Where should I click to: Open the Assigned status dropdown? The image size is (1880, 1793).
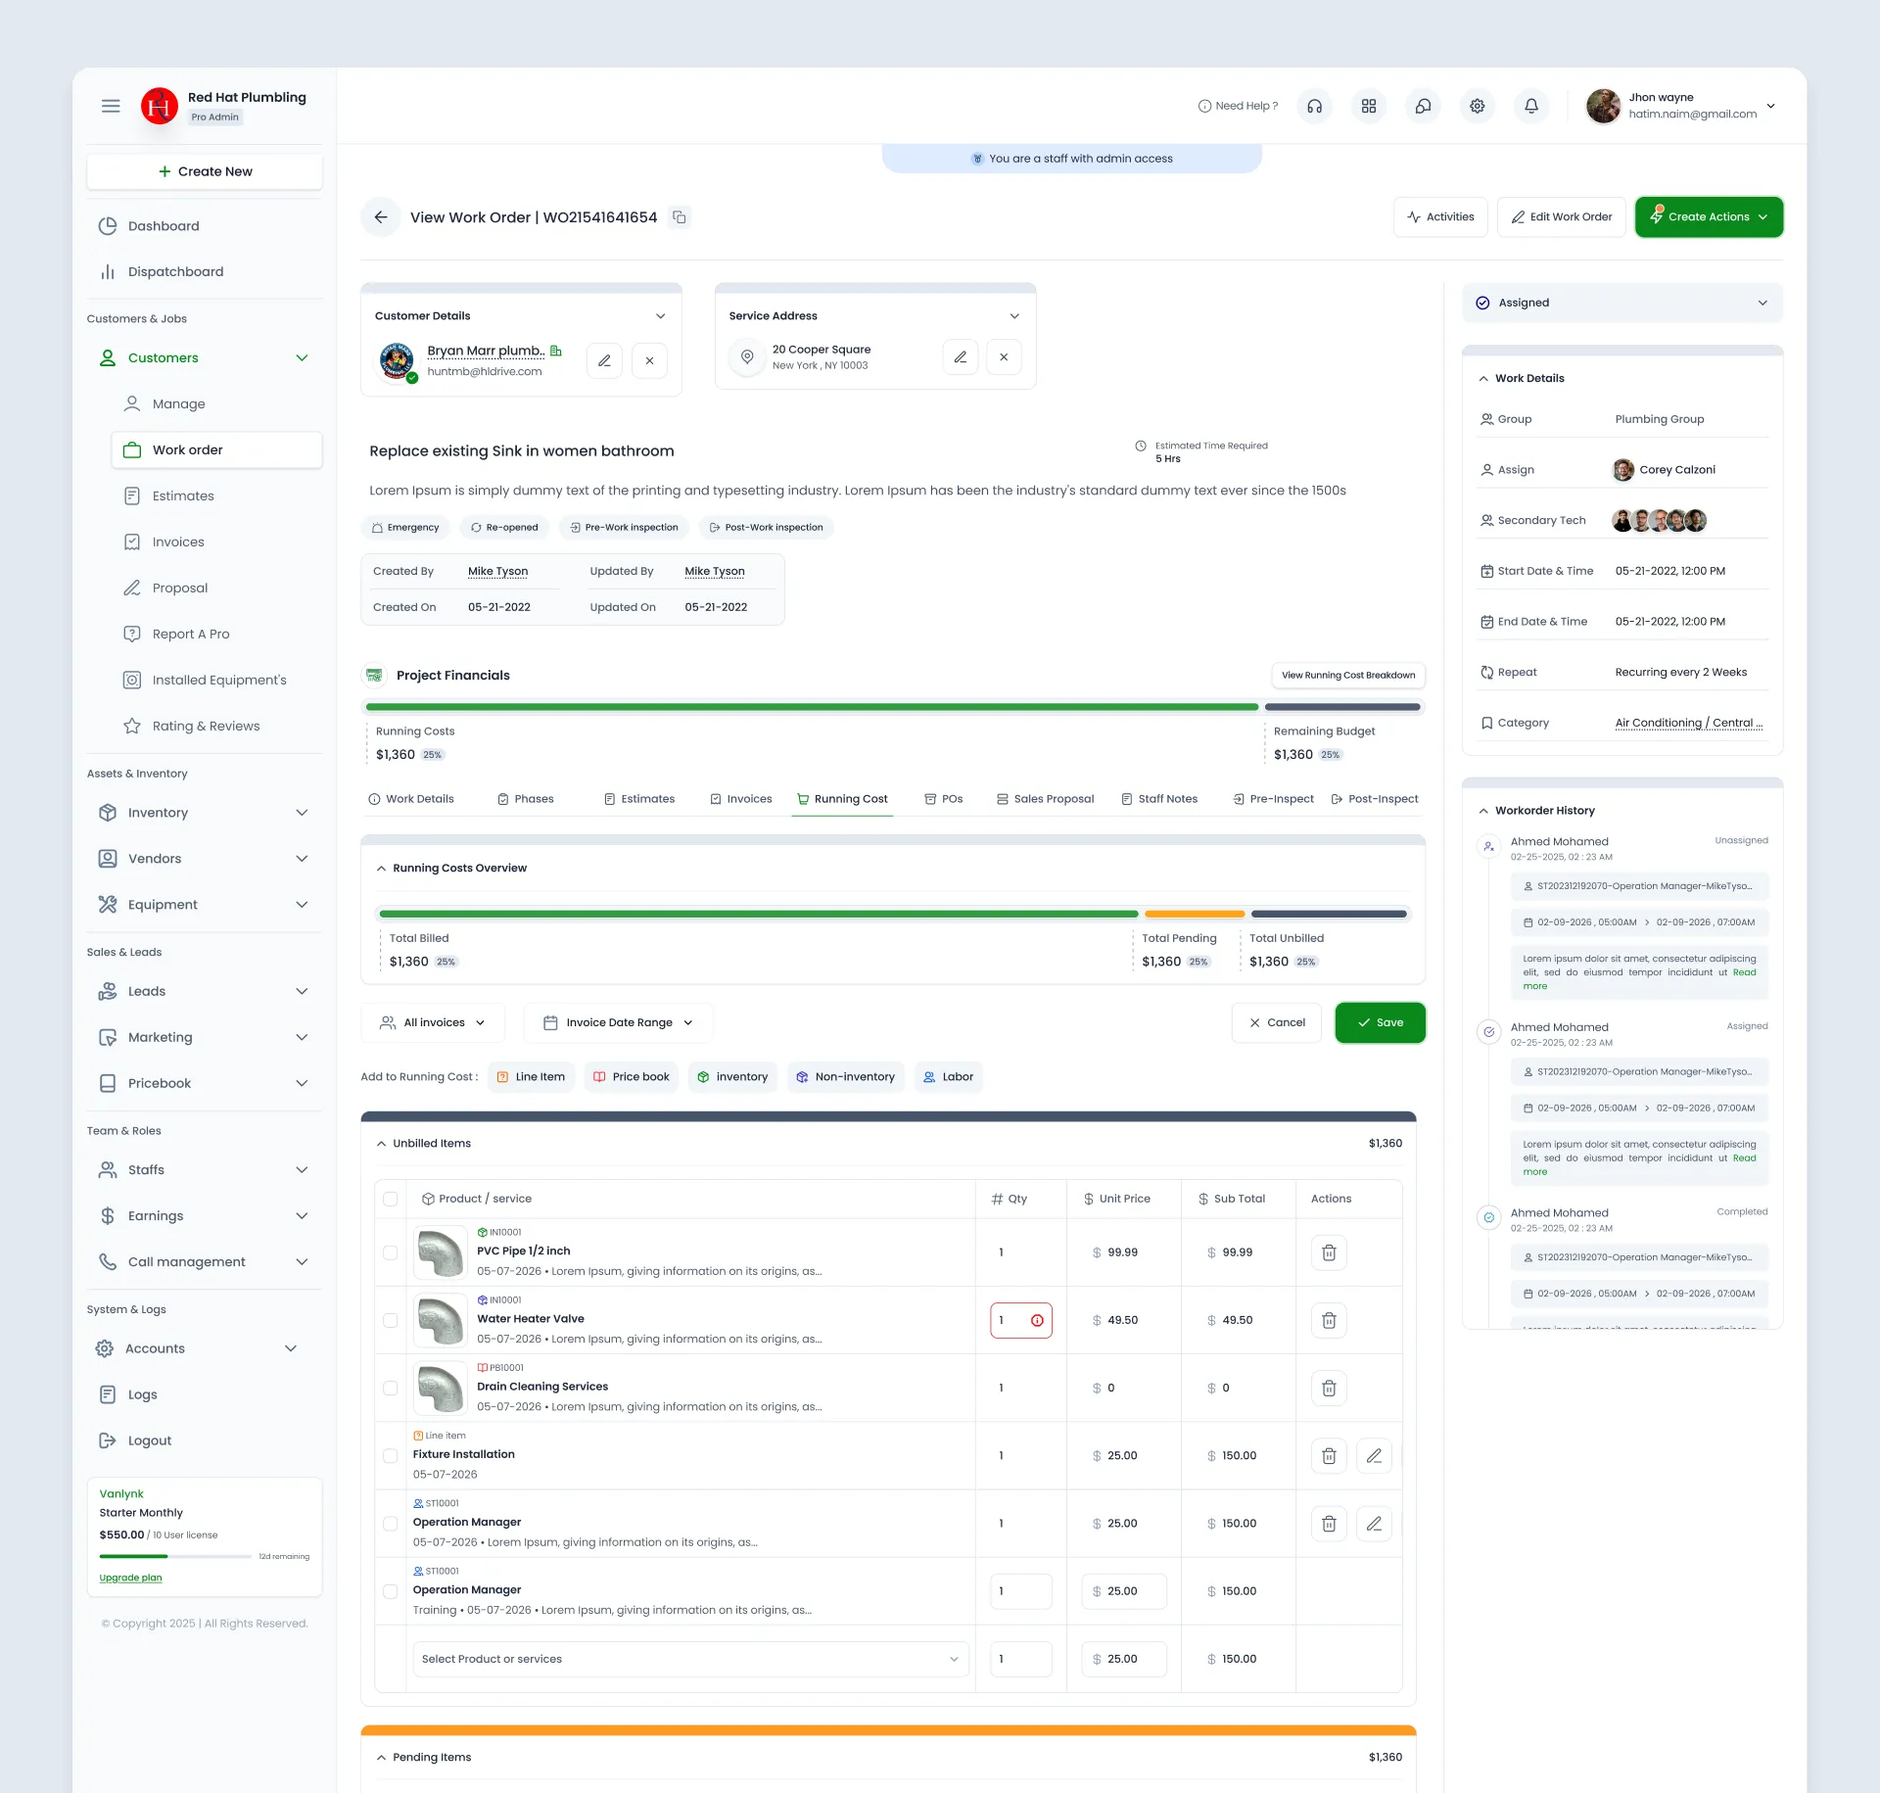pyautogui.click(x=1622, y=304)
